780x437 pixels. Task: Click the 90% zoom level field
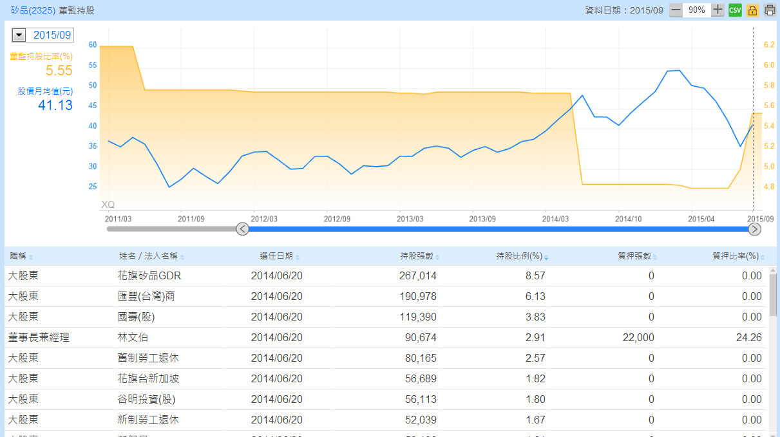[696, 10]
